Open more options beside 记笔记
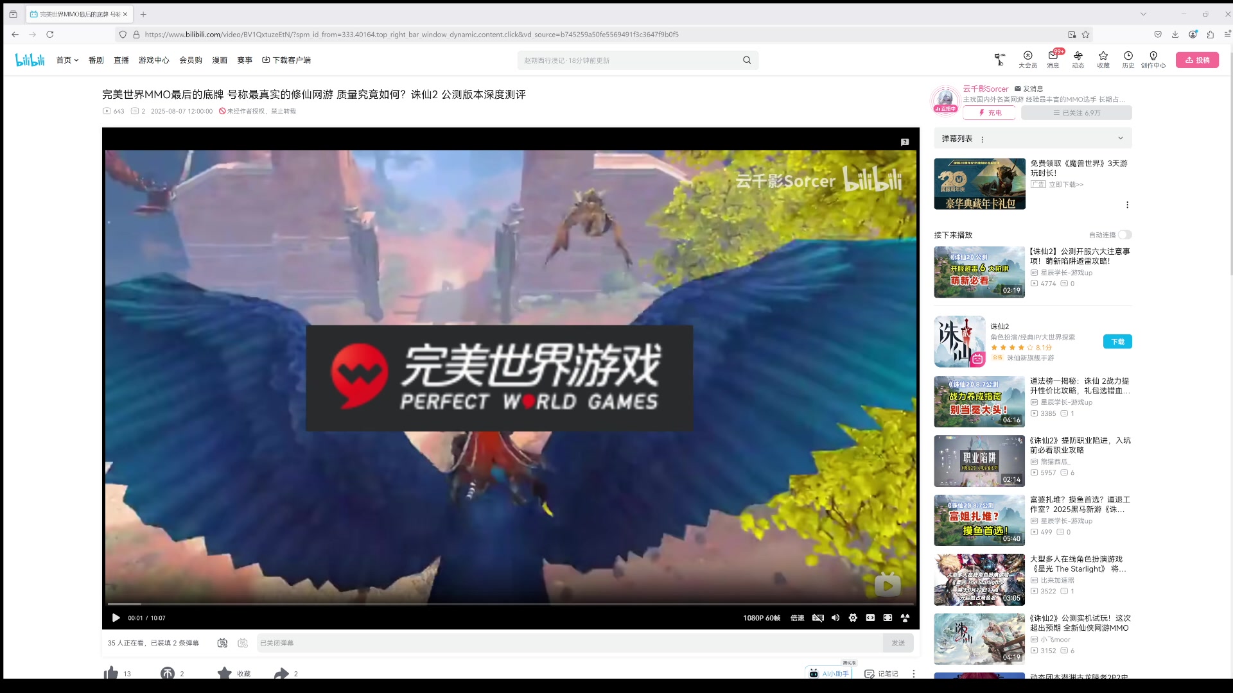 (913, 674)
